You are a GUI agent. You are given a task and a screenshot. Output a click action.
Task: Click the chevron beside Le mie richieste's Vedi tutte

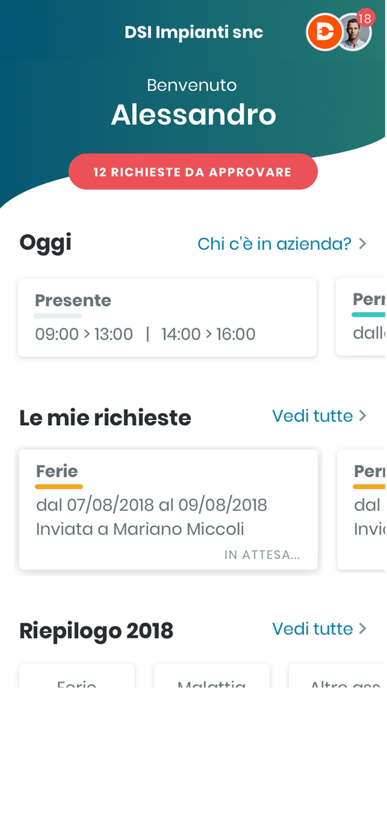point(363,416)
